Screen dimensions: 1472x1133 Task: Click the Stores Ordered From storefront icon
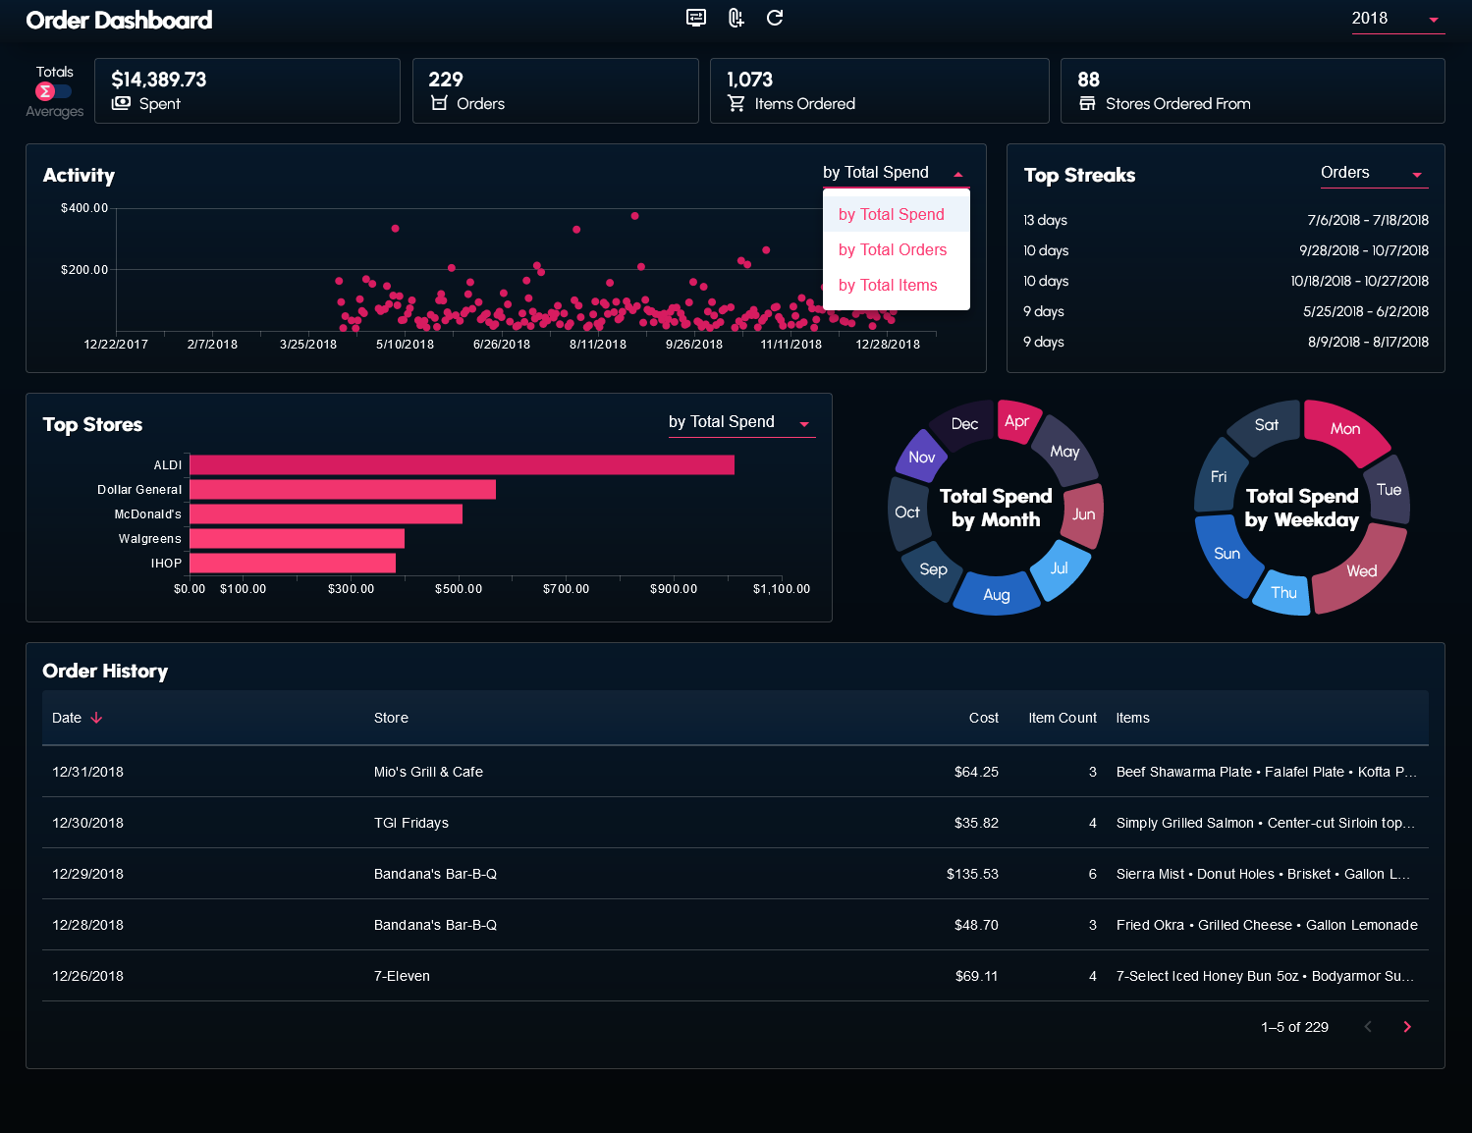[x=1087, y=104]
